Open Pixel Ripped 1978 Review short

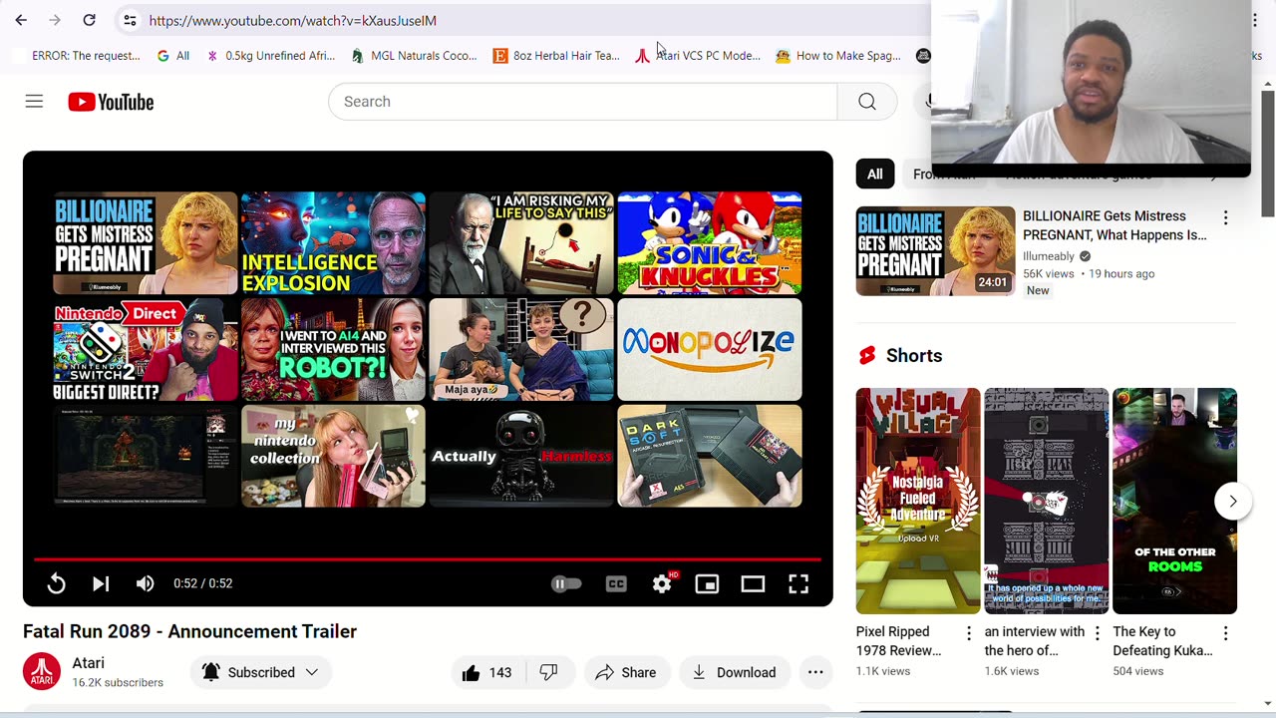pyautogui.click(x=917, y=501)
